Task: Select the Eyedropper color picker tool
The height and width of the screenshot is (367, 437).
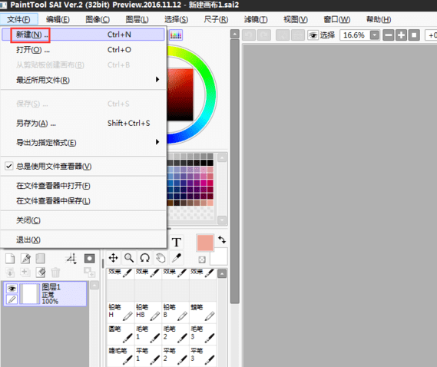Action: pyautogui.click(x=177, y=258)
